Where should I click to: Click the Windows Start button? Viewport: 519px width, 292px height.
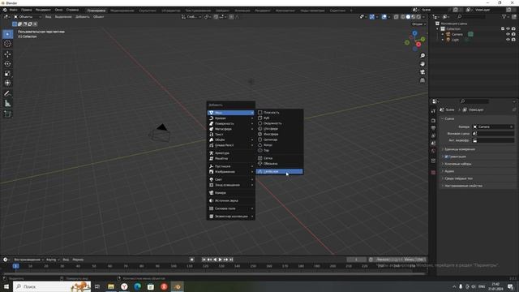coord(6,286)
